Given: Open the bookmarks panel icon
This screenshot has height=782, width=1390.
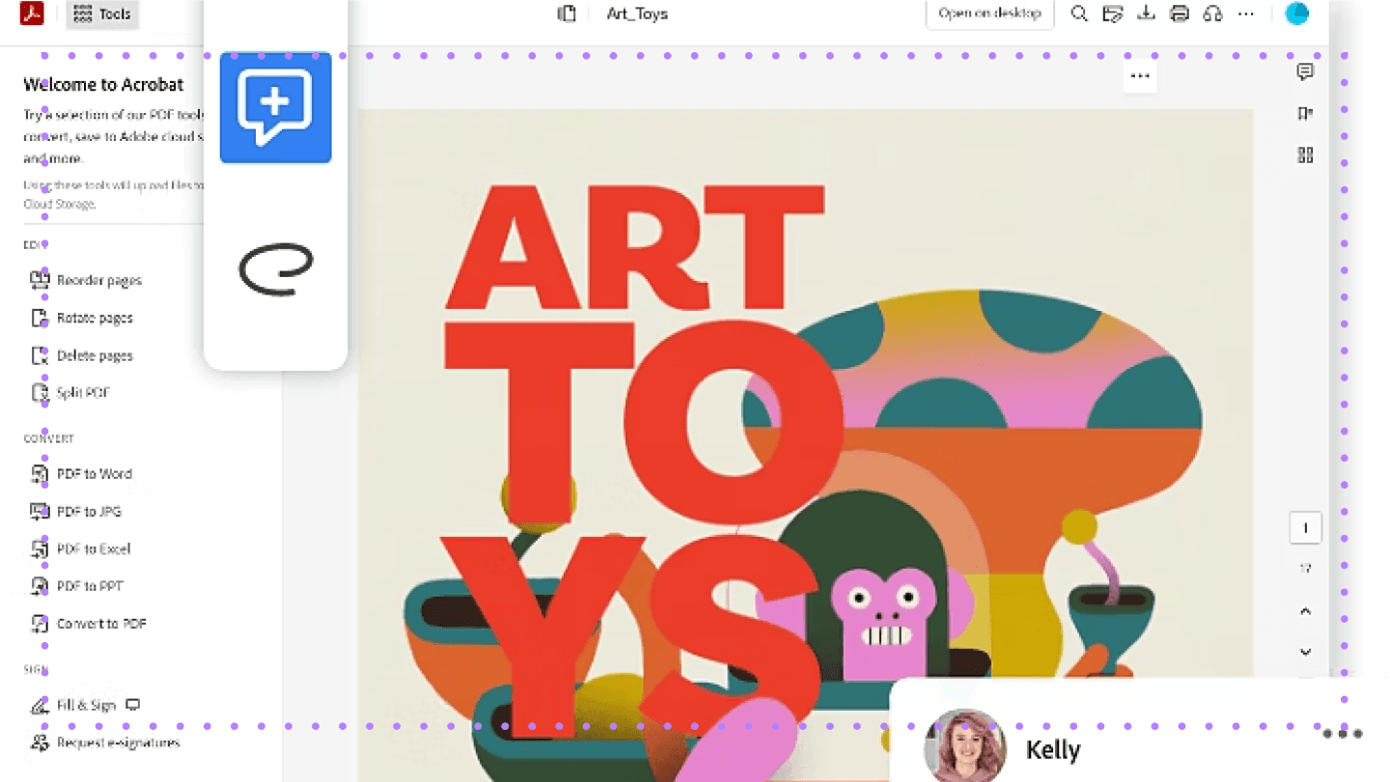Looking at the screenshot, I should pyautogui.click(x=1305, y=114).
